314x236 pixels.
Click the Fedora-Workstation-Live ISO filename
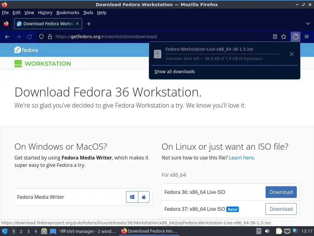[209, 49]
